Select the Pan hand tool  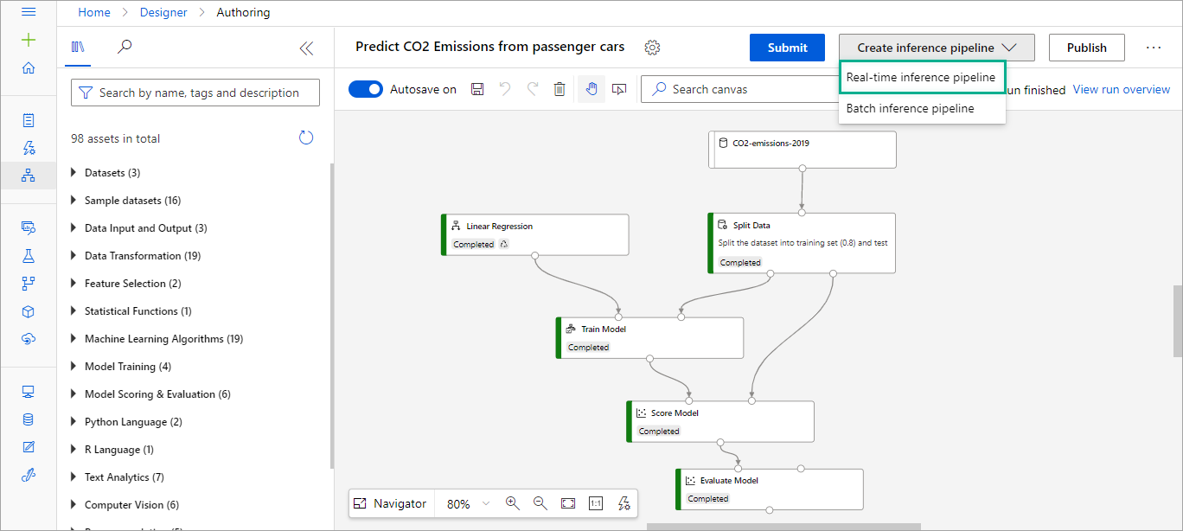[591, 88]
